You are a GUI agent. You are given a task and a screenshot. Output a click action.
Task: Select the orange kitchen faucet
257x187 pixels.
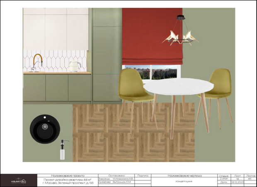pos(36,63)
